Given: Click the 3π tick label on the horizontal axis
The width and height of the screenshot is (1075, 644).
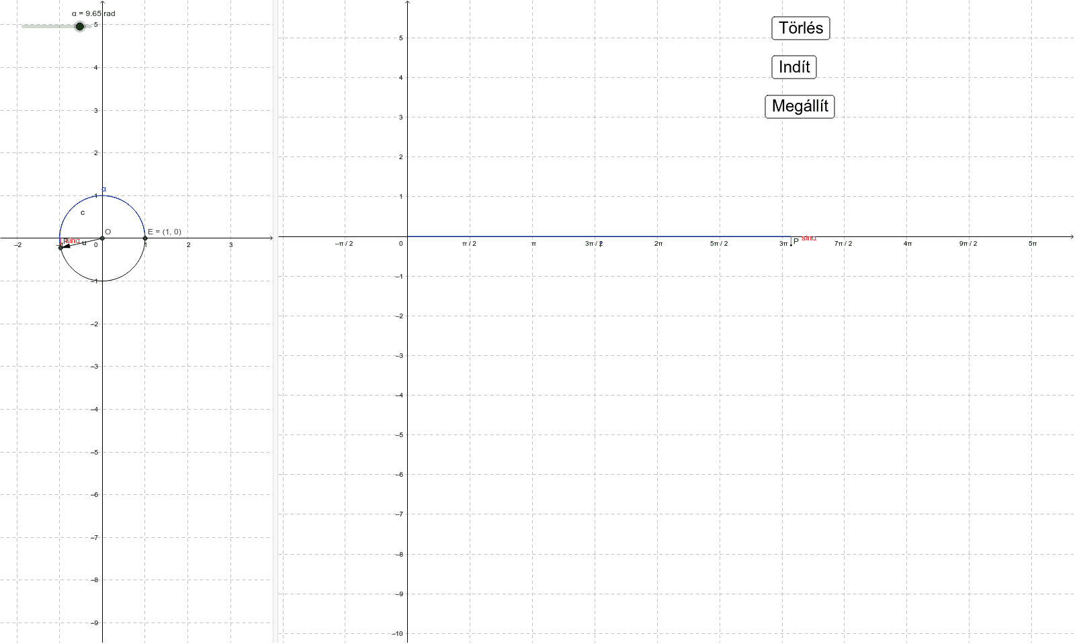Looking at the screenshot, I should (x=784, y=244).
